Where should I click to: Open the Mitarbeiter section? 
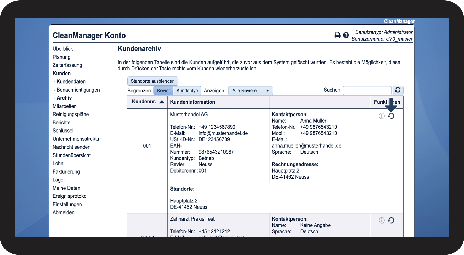(x=64, y=106)
